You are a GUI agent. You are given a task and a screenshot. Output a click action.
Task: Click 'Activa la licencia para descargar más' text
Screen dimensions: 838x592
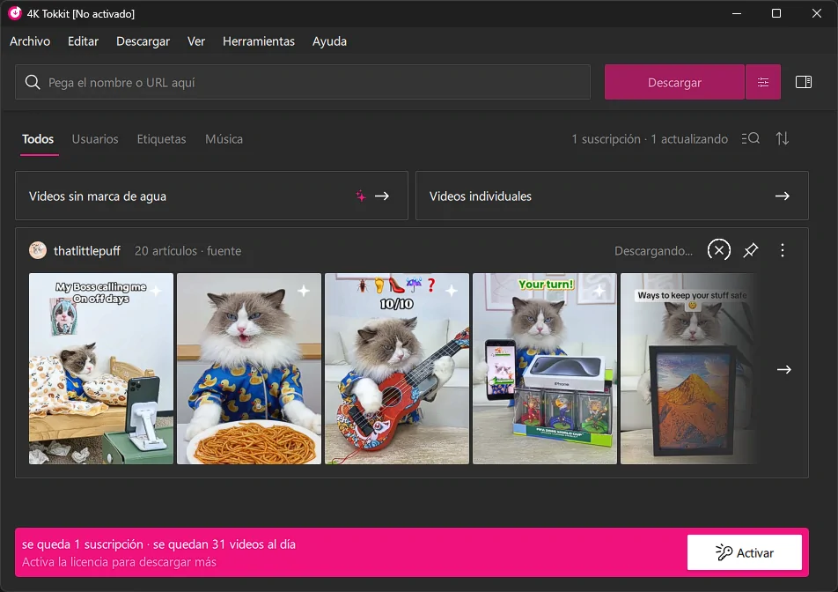click(119, 562)
